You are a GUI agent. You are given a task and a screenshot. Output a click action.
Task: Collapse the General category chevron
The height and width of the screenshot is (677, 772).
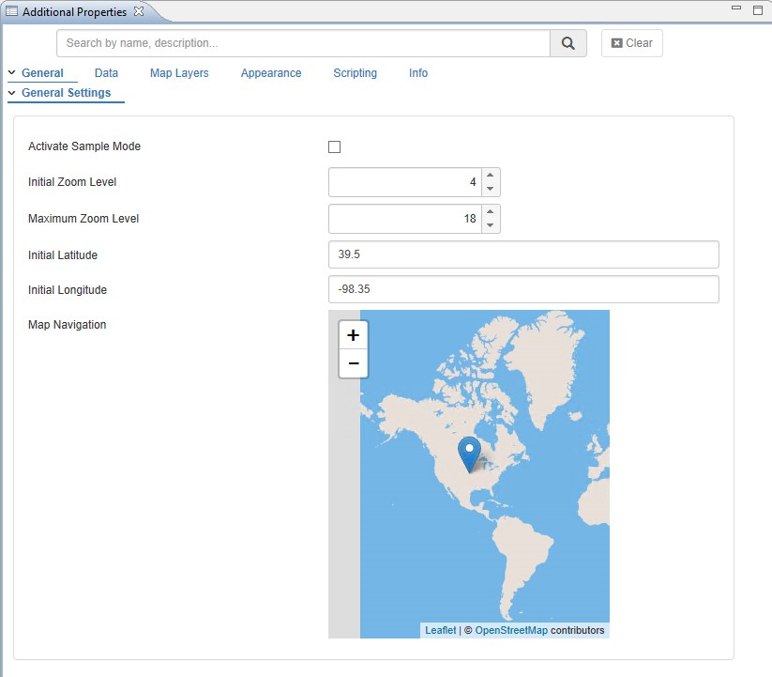click(12, 73)
